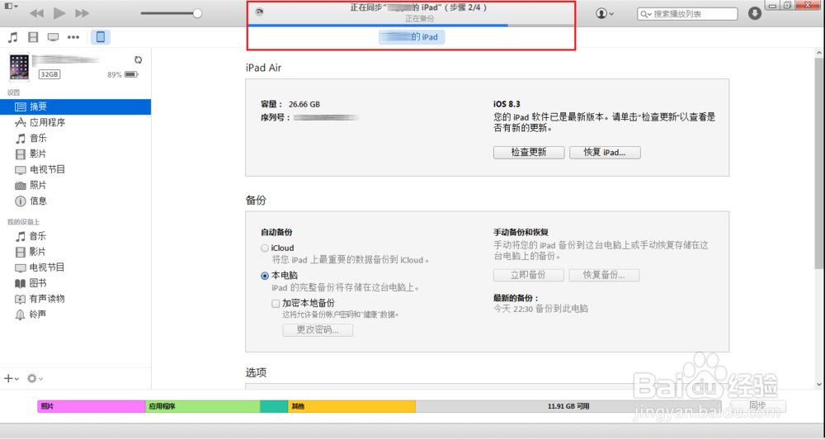Click the 更改密码... button
The width and height of the screenshot is (825, 440).
point(318,330)
